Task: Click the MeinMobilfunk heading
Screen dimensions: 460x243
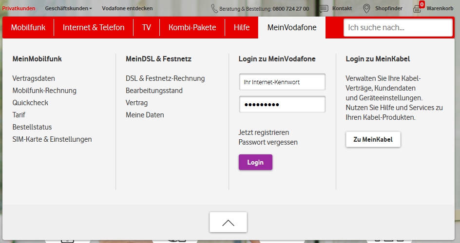Action: 37,59
